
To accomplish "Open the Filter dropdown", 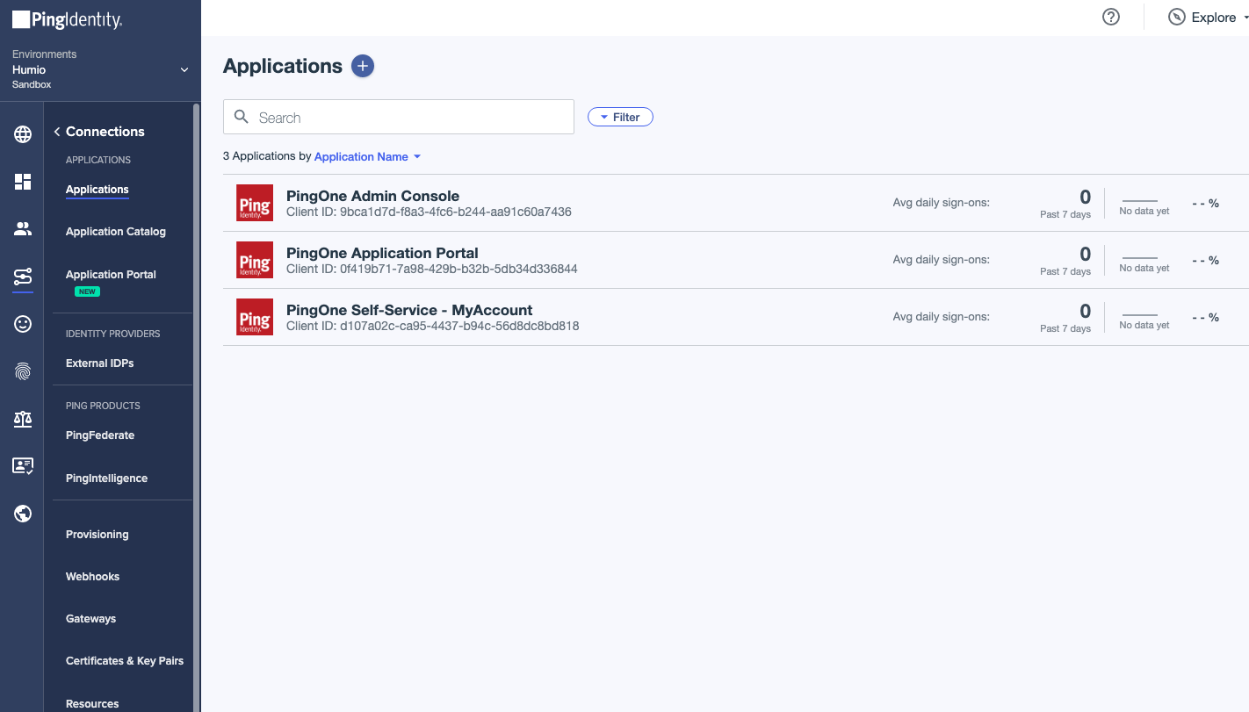I will (620, 116).
